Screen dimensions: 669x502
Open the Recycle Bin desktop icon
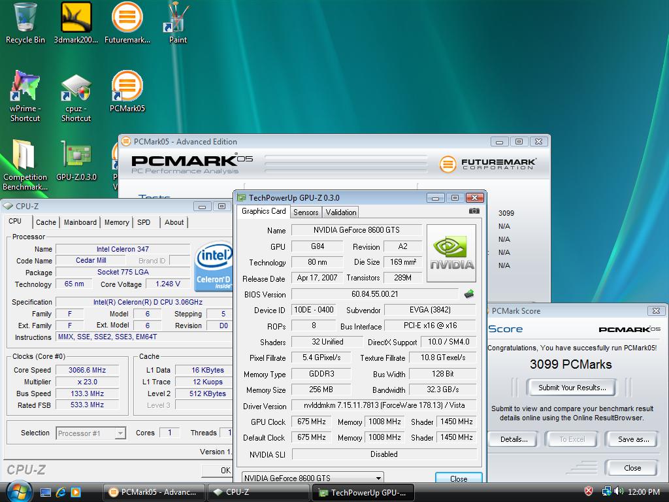click(25, 23)
